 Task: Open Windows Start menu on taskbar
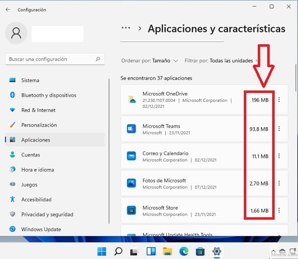pos(102,252)
